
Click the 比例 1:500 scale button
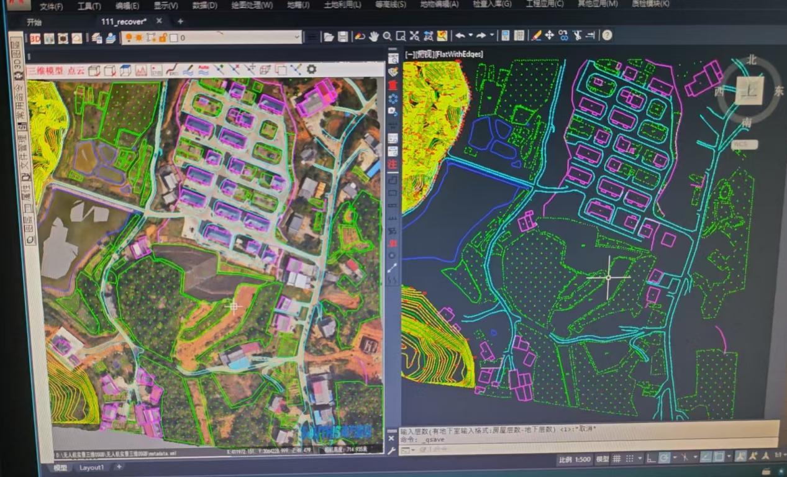coord(574,459)
